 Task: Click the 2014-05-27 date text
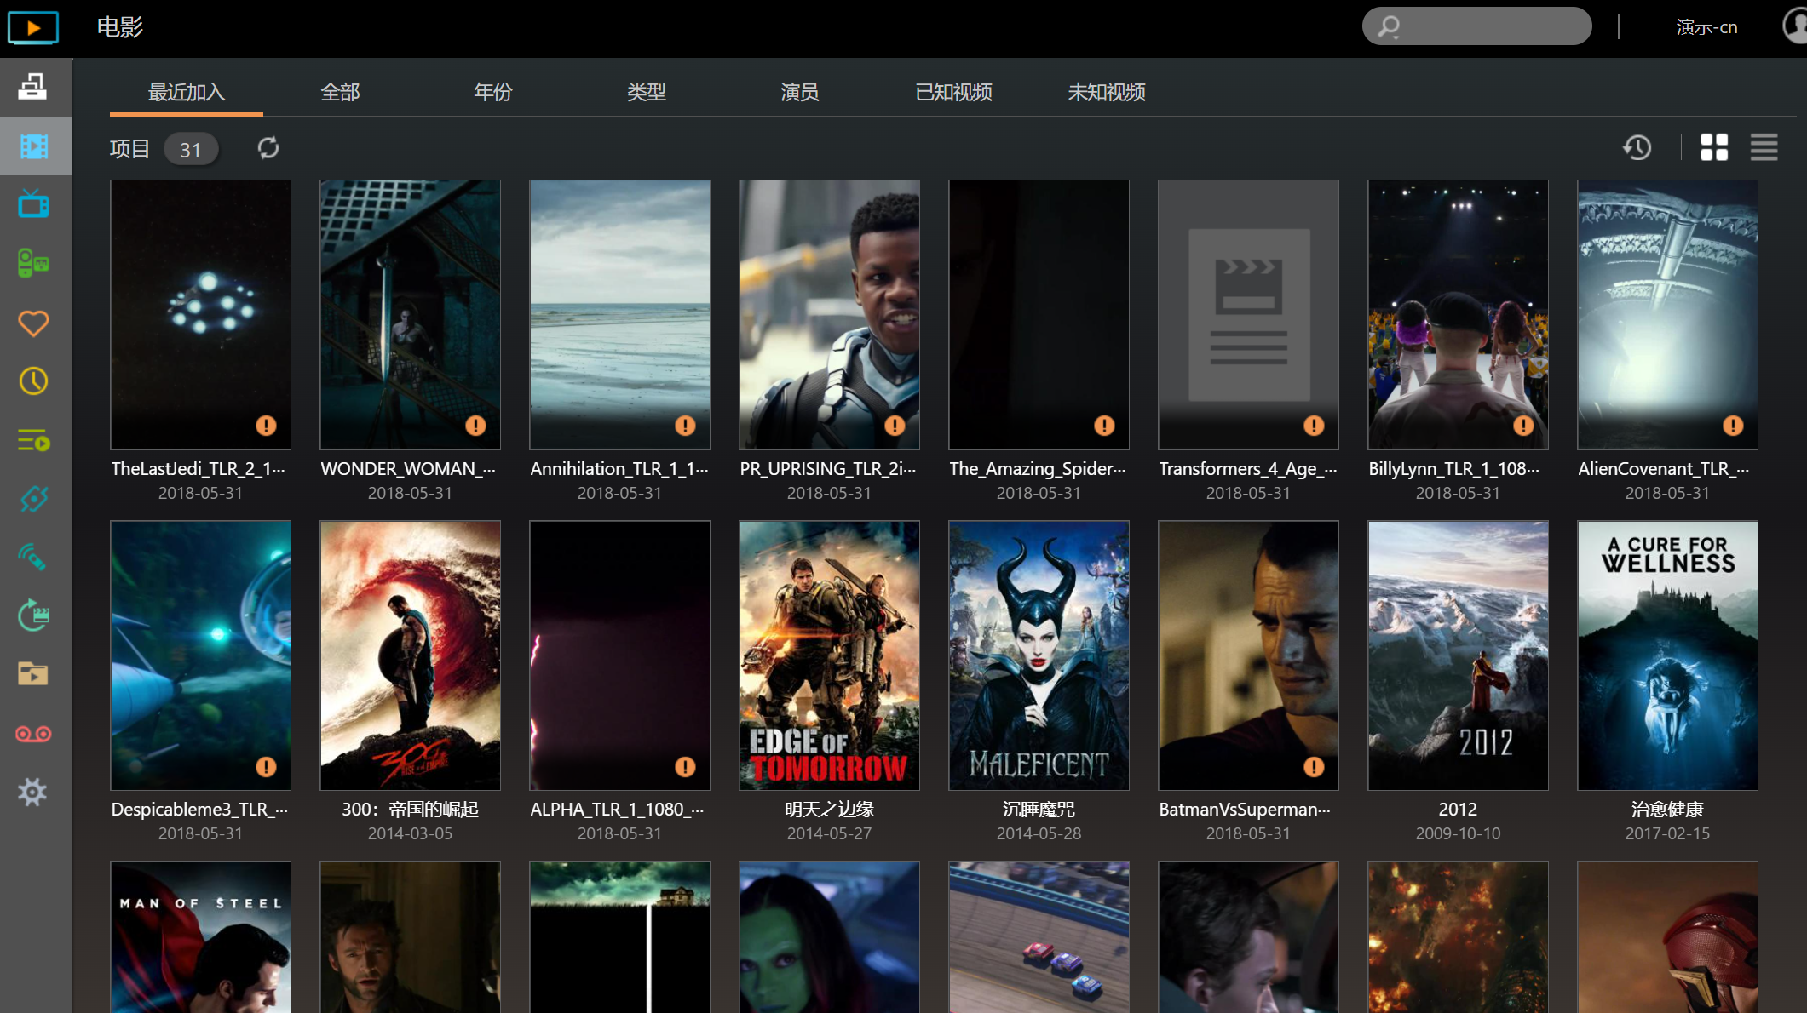point(829,834)
